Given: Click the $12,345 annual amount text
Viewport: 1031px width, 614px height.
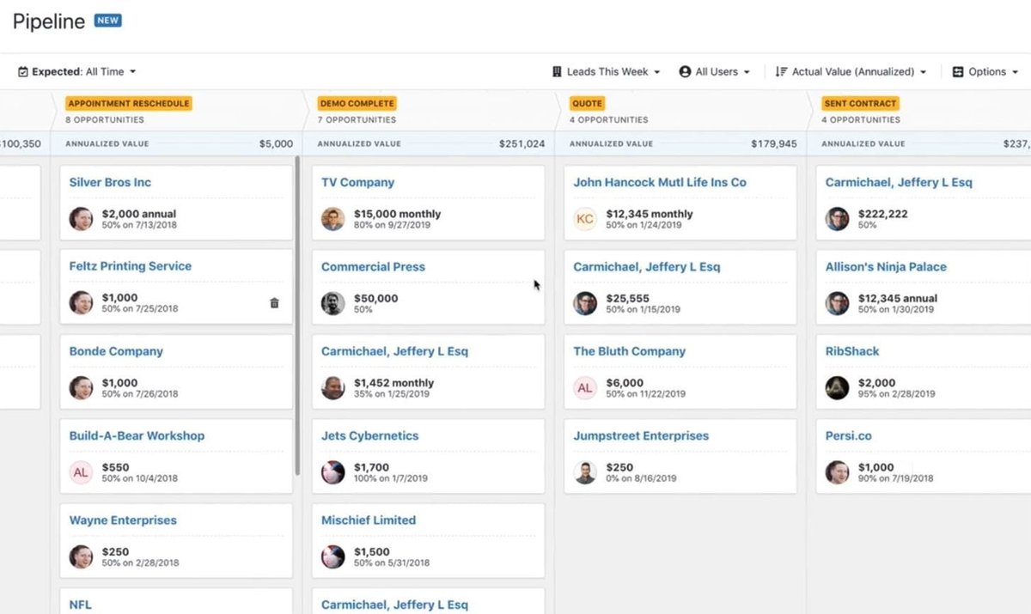Looking at the screenshot, I should click(x=898, y=298).
